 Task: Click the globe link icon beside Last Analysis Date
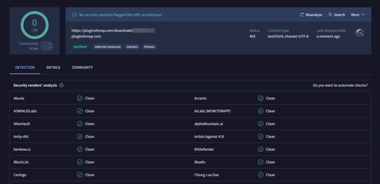[360, 32]
